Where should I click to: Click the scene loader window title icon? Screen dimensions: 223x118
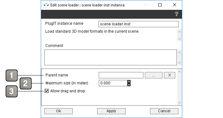pyautogui.click(x=46, y=5)
